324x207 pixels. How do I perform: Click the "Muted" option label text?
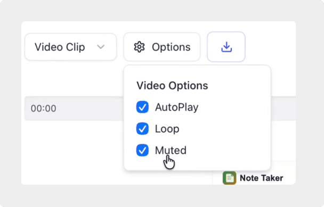(x=171, y=150)
